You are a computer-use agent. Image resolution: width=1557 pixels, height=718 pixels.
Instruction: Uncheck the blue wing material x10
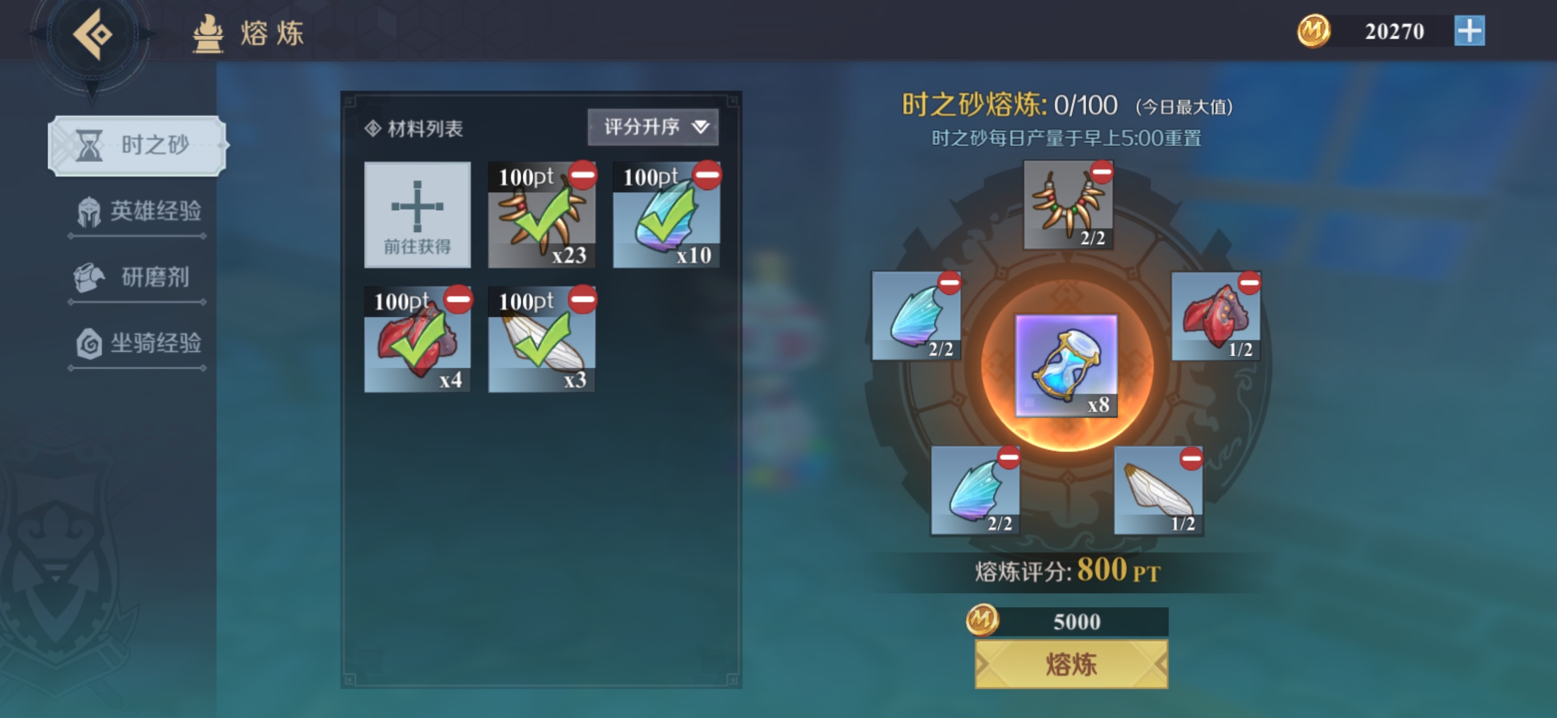[x=666, y=215]
